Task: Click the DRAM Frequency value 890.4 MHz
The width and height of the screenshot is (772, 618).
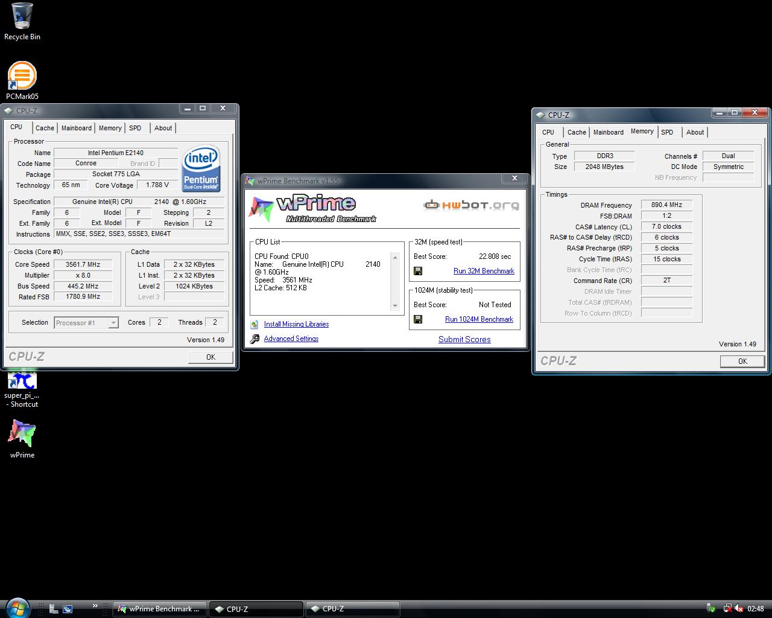Action: 666,205
